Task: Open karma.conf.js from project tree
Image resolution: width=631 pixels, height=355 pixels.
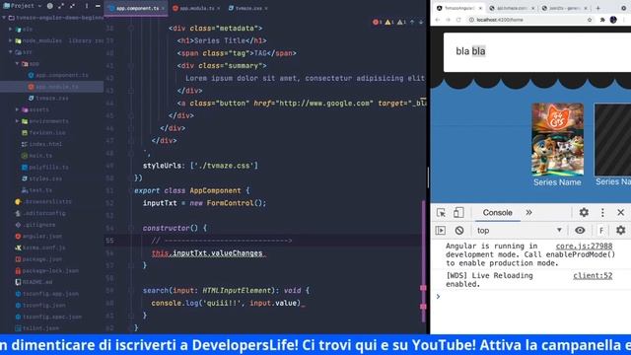Action: [39, 248]
